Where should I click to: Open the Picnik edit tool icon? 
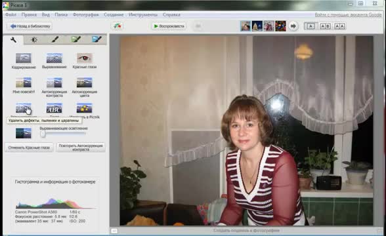tap(85, 108)
